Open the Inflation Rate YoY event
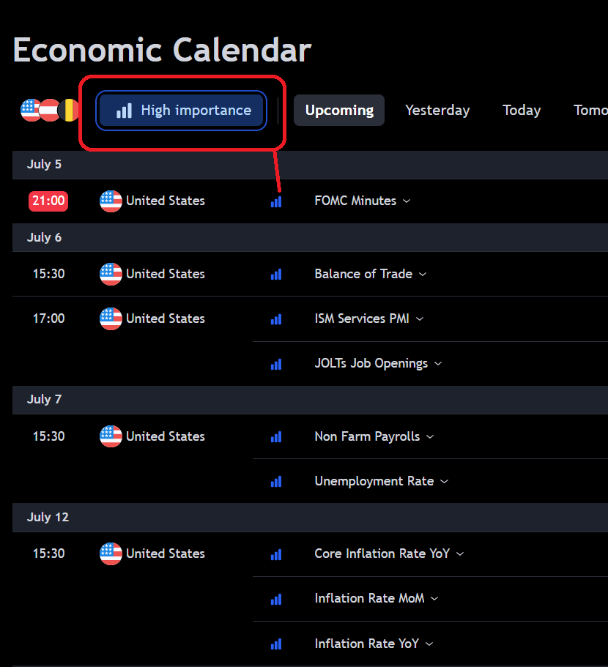The image size is (608, 667). (x=366, y=644)
